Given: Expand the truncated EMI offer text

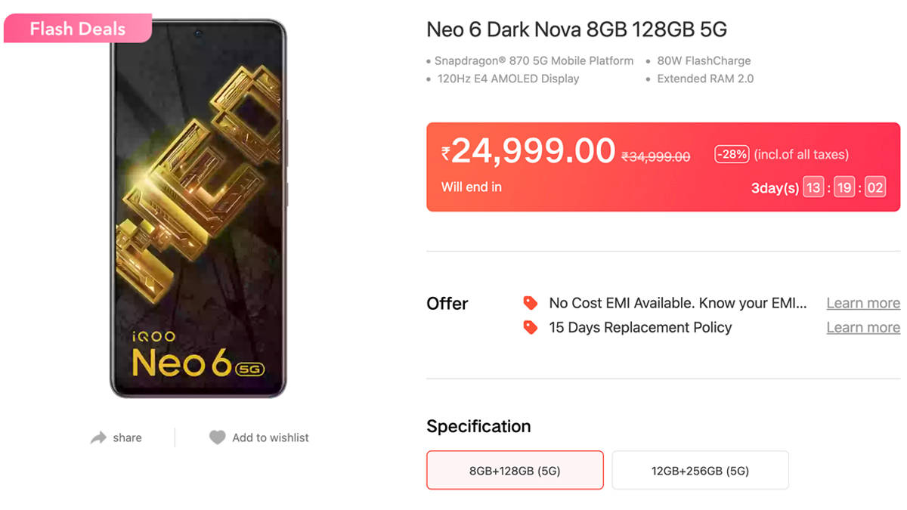Looking at the screenshot, I should 678,302.
